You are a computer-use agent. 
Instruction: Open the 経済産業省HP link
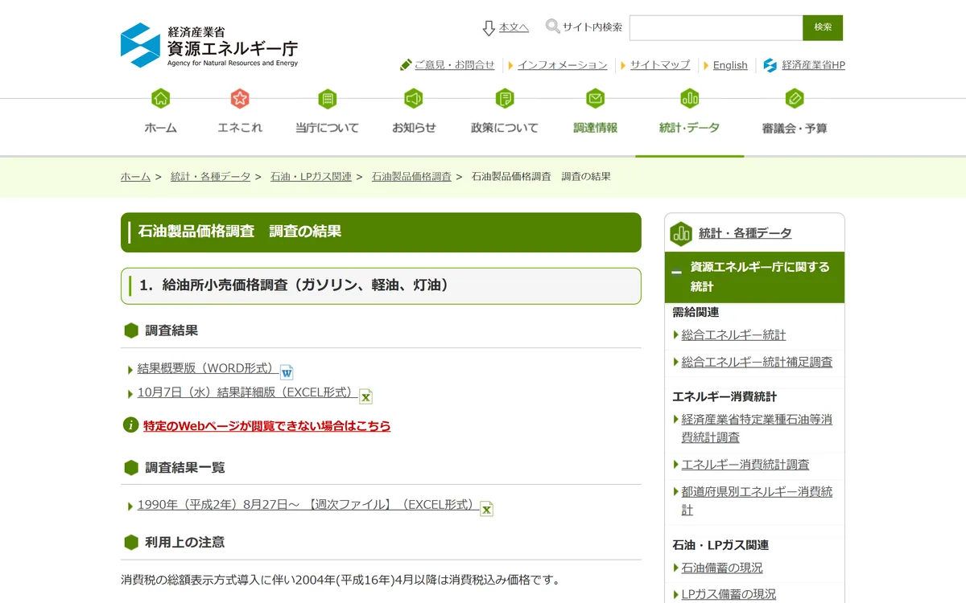click(813, 65)
